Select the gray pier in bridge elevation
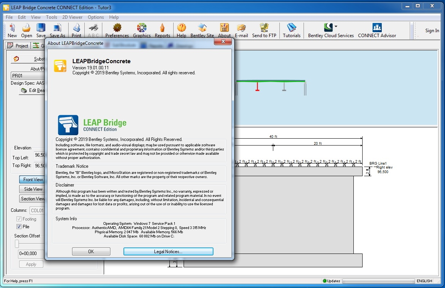The image size is (445, 288). (284, 87)
